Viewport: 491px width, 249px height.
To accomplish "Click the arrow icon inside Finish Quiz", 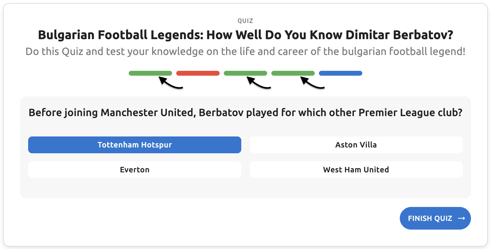I will click(462, 218).
